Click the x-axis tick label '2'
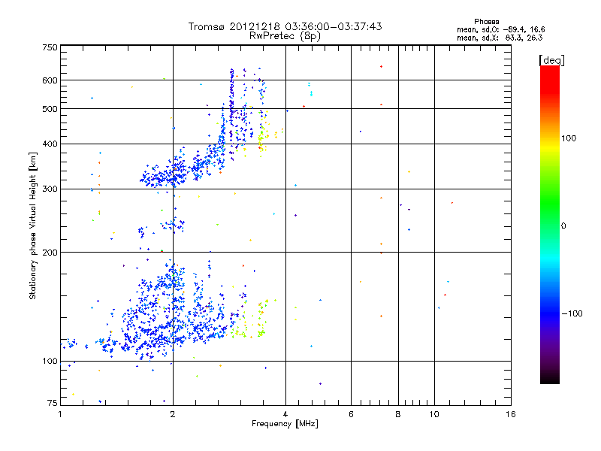The height and width of the screenshot is (451, 601). tap(173, 414)
